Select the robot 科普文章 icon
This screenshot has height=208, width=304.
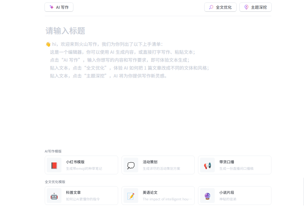tap(54, 196)
